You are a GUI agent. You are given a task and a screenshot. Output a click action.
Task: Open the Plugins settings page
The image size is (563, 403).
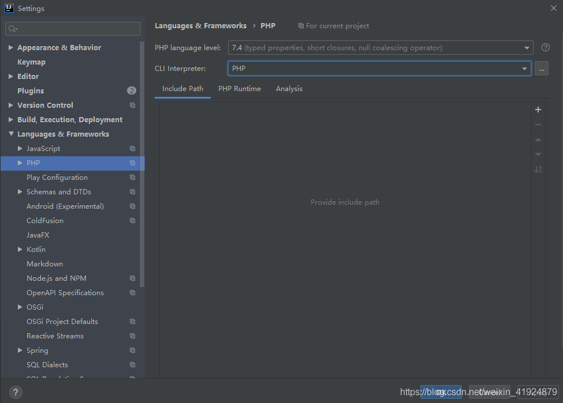point(31,91)
